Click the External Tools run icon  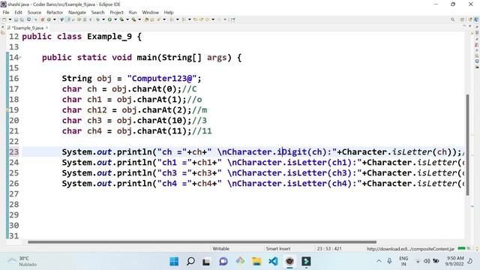click(133, 19)
